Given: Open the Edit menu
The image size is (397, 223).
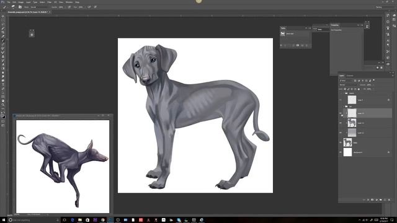Looking at the screenshot, I should pyautogui.click(x=14, y=2).
